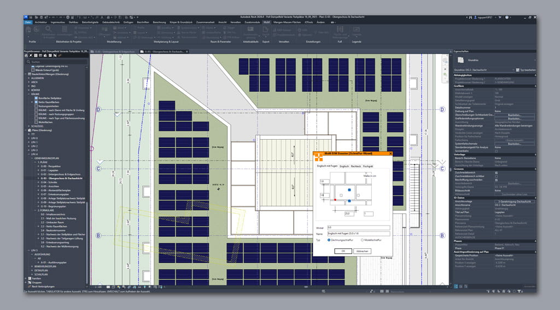
Task: Click Abbrechen in the Schraffur-Wizard dialog
Action: (362, 251)
